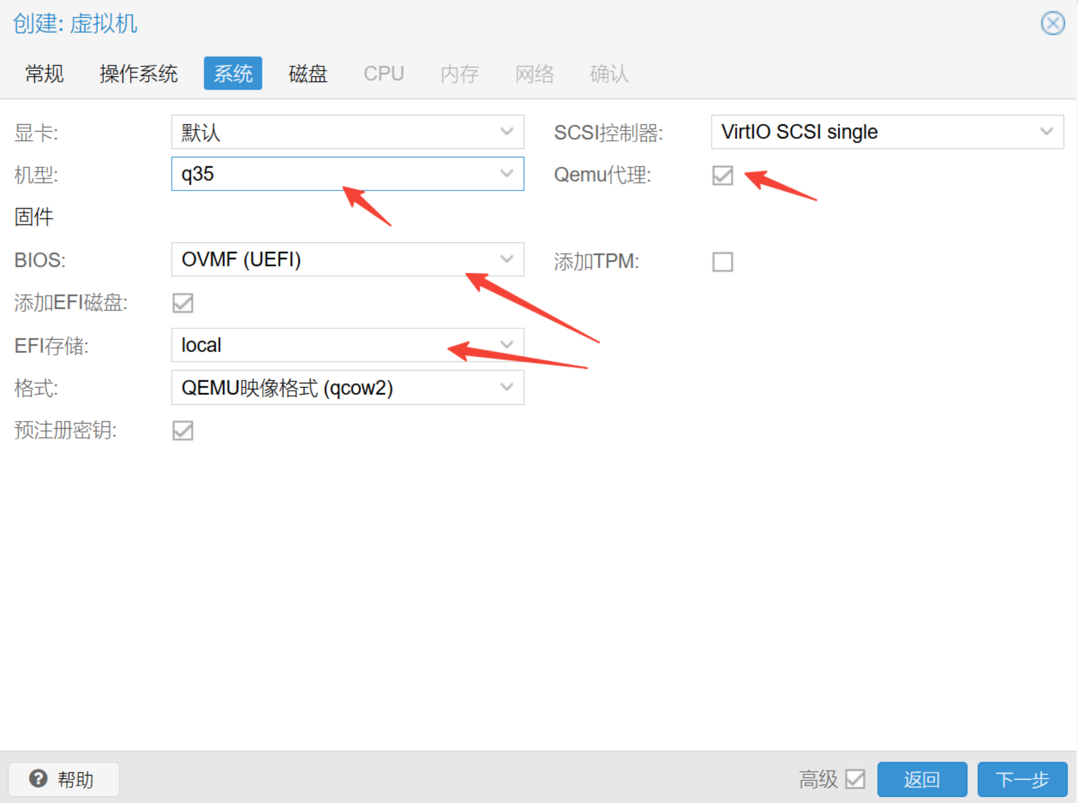Click the 添加EFI磁盘 label

tap(71, 302)
